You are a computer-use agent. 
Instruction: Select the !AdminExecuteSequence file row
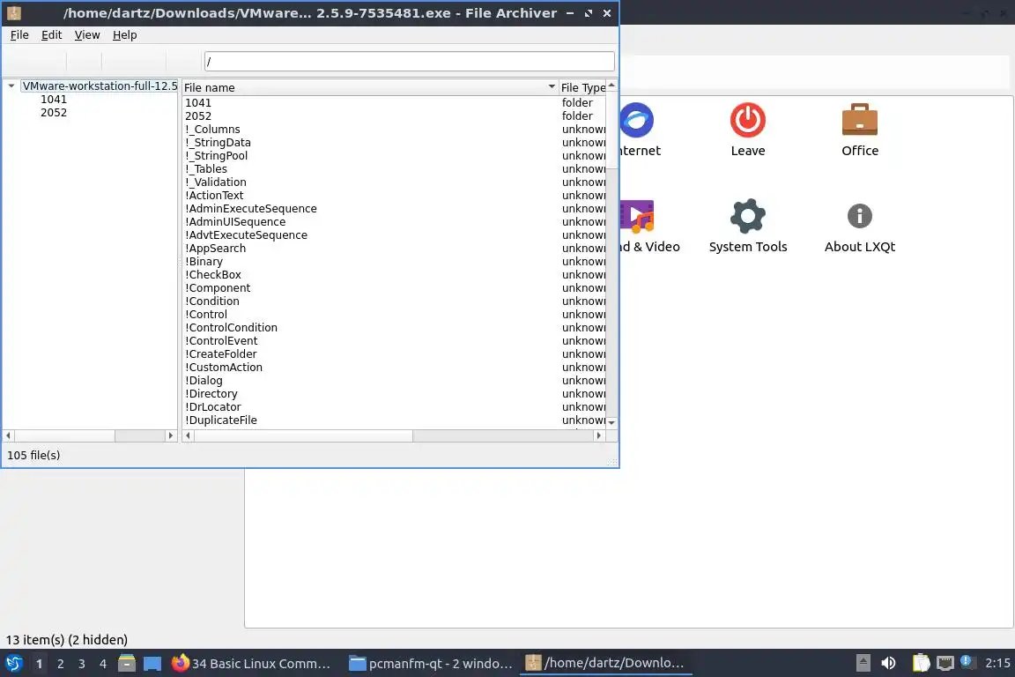tap(394, 209)
